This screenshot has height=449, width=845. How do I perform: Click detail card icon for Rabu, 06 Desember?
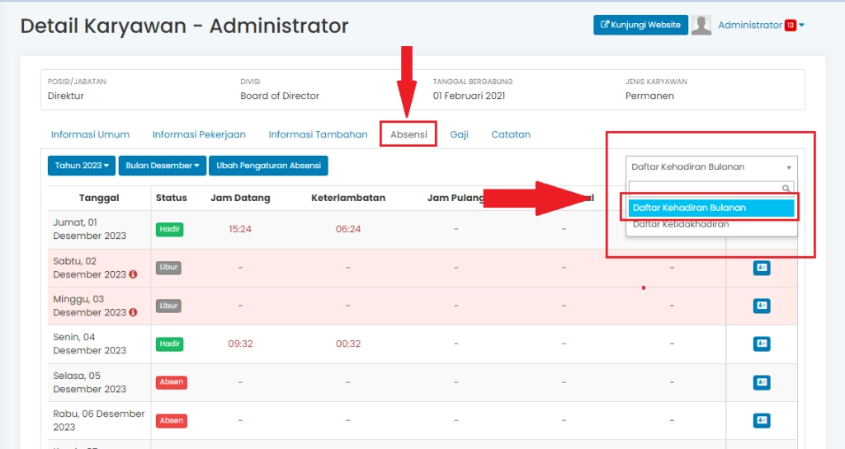coord(761,420)
